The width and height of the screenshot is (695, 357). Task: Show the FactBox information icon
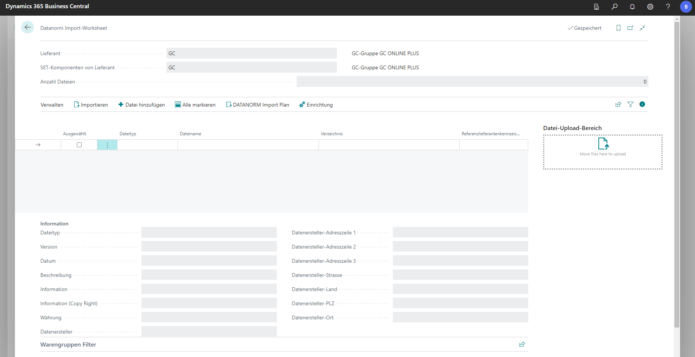[x=642, y=104]
